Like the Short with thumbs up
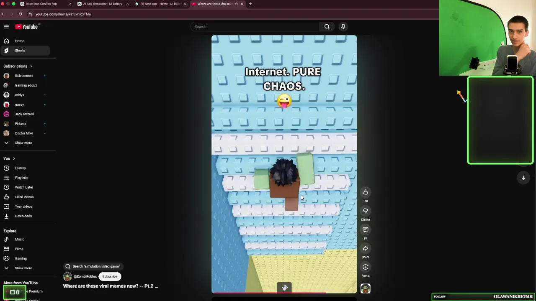The width and height of the screenshot is (536, 301). pyautogui.click(x=365, y=192)
